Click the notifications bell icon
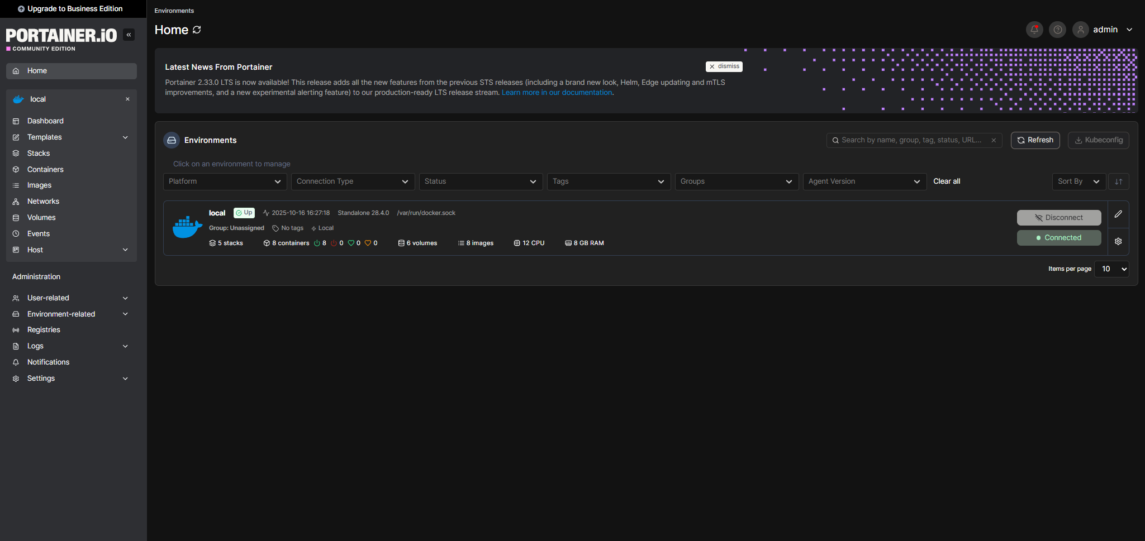Screen dimensions: 1145x541 [x=1034, y=30]
